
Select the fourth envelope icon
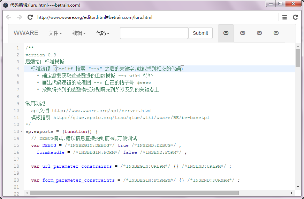click(x=276, y=33)
